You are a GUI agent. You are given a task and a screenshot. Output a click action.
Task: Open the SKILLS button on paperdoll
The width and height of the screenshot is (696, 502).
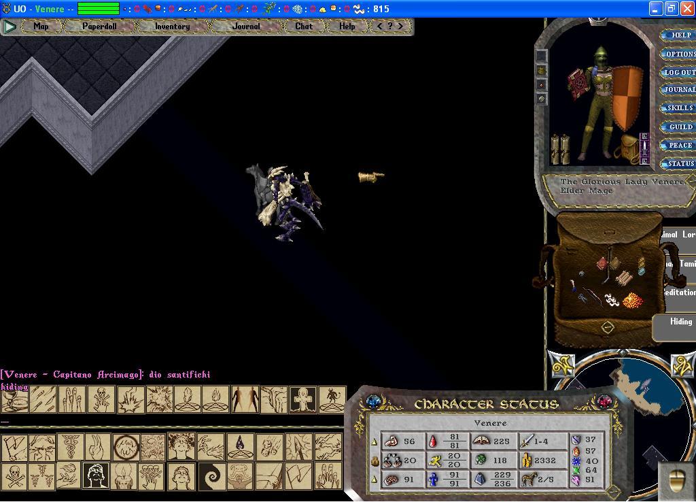(678, 108)
